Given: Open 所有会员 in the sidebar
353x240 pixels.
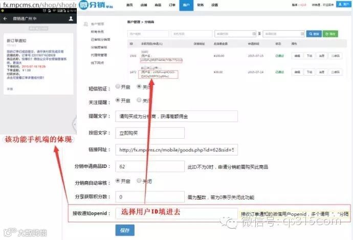Looking at the screenshot, I should (97, 32).
